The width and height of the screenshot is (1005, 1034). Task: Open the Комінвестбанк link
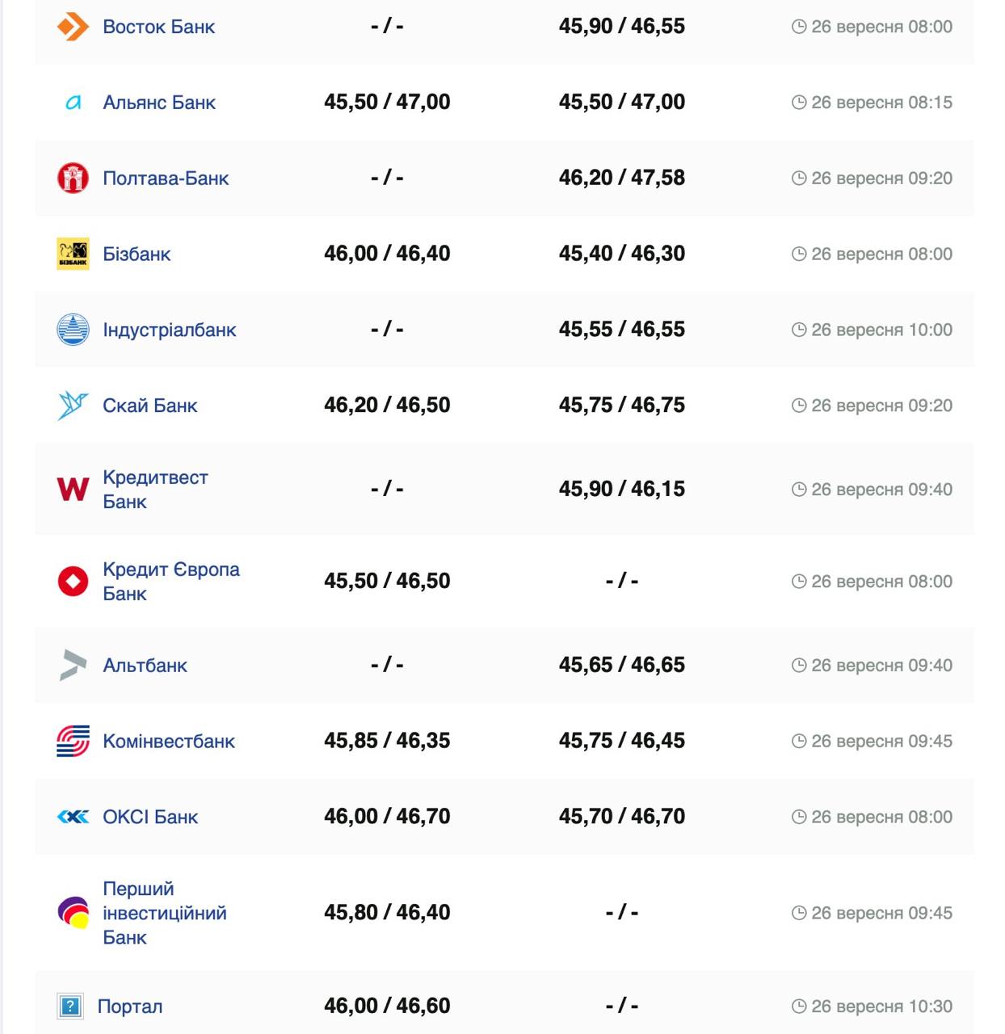pyautogui.click(x=169, y=742)
